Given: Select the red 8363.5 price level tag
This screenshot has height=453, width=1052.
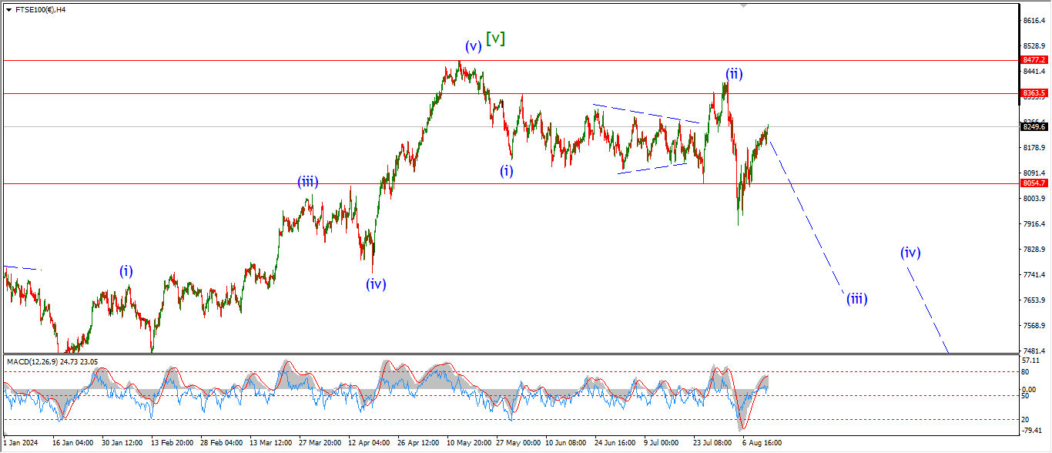Looking at the screenshot, I should pyautogui.click(x=1033, y=93).
